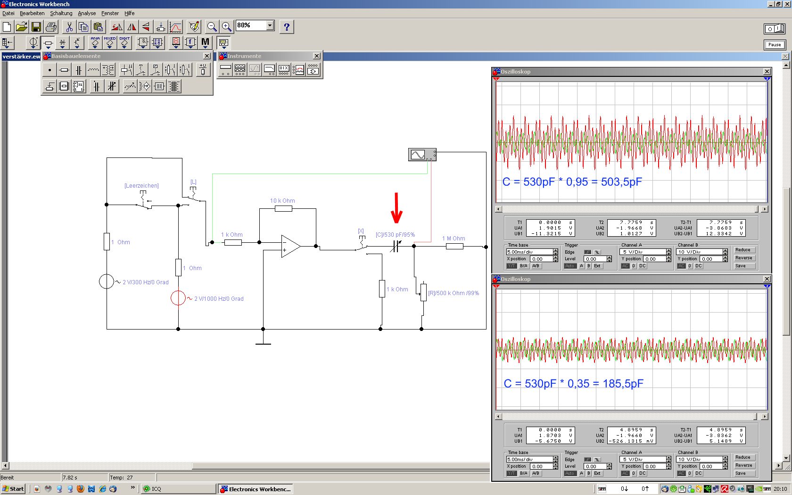Select the potentiometer in Basisbauelemente

(x=49, y=86)
